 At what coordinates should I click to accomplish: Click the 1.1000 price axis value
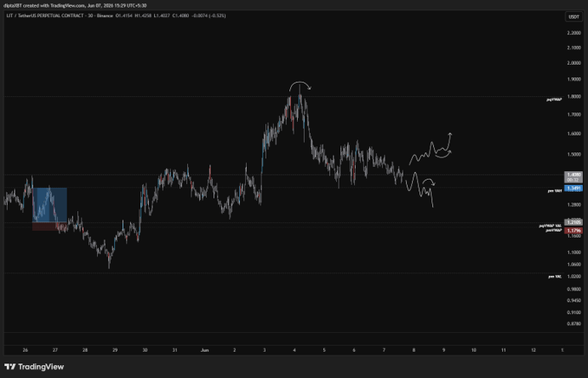tap(574, 253)
